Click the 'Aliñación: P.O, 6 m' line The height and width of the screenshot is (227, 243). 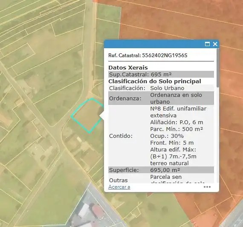pyautogui.click(x=176, y=122)
